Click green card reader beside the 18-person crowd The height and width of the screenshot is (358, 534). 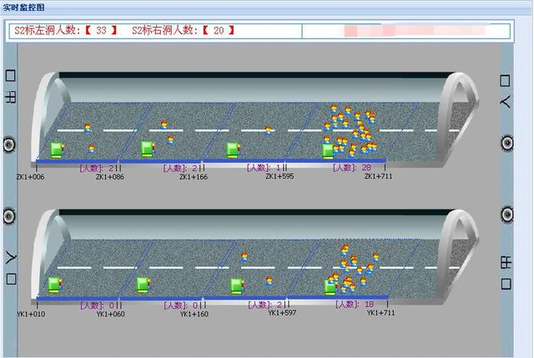click(x=330, y=287)
